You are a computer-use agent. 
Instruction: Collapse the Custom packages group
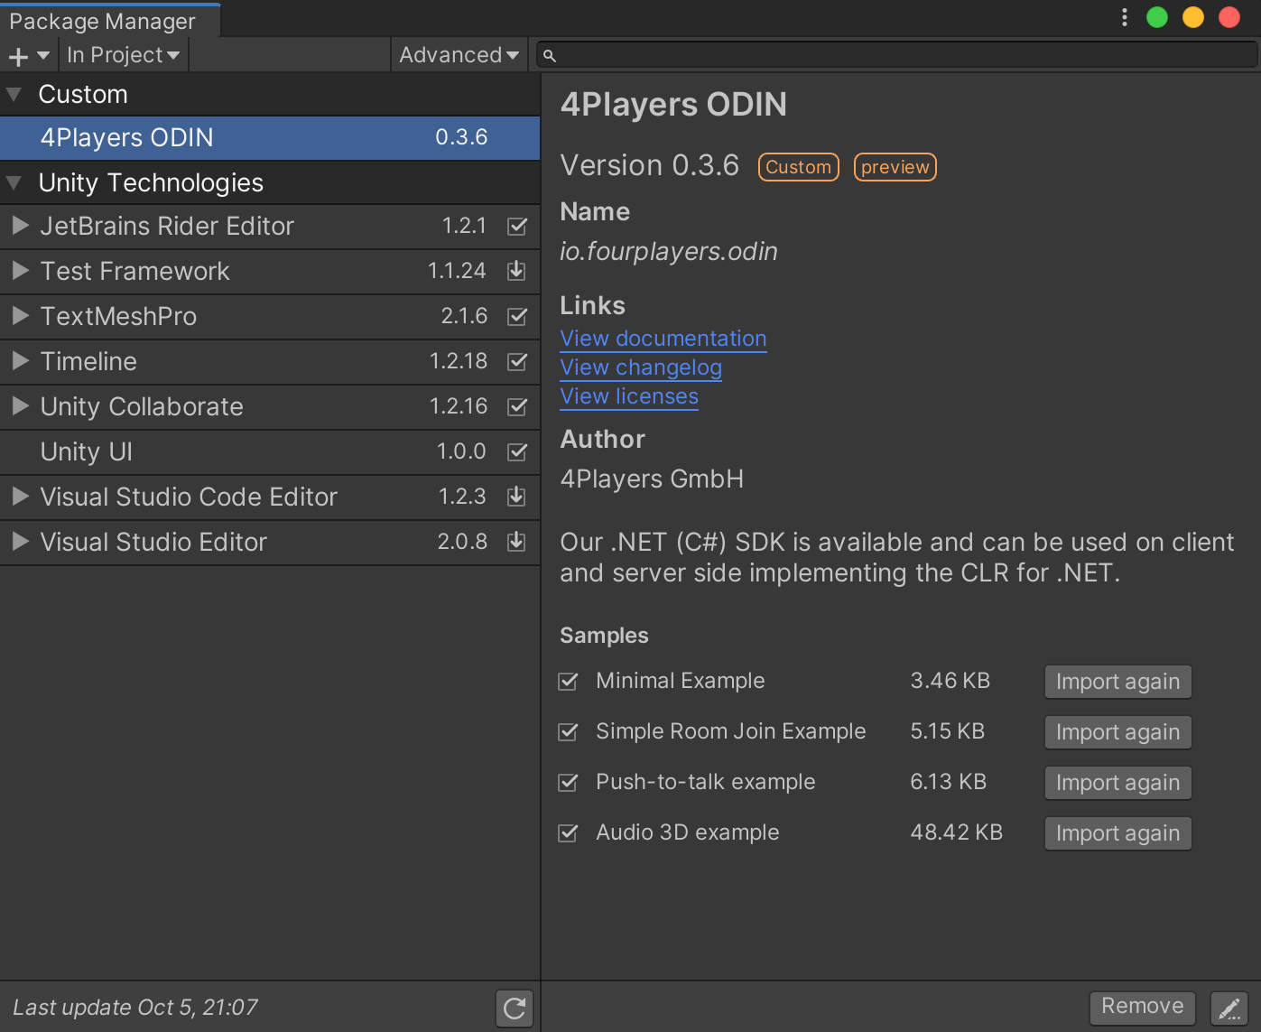coord(14,94)
